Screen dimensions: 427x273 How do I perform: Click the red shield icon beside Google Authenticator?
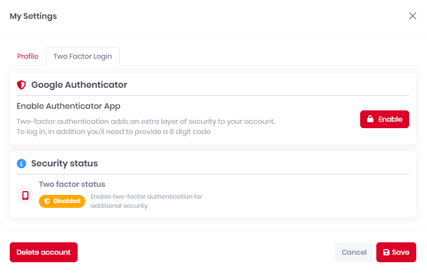[x=22, y=85]
